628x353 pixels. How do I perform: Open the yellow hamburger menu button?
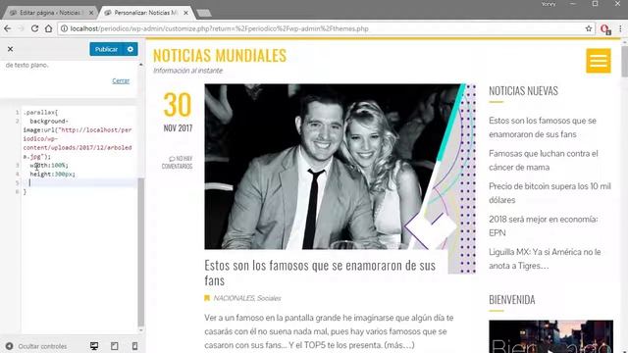click(599, 61)
